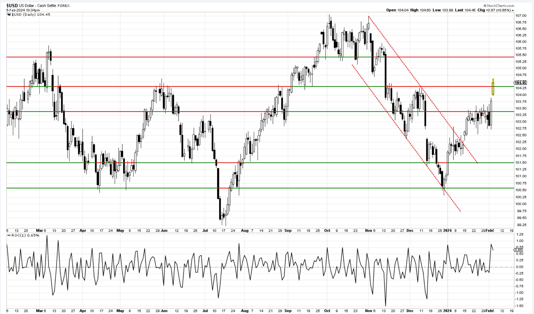Viewport: 534px width, 314px height.
Task: Click the FOREX text in chart title
Action: click(64, 6)
